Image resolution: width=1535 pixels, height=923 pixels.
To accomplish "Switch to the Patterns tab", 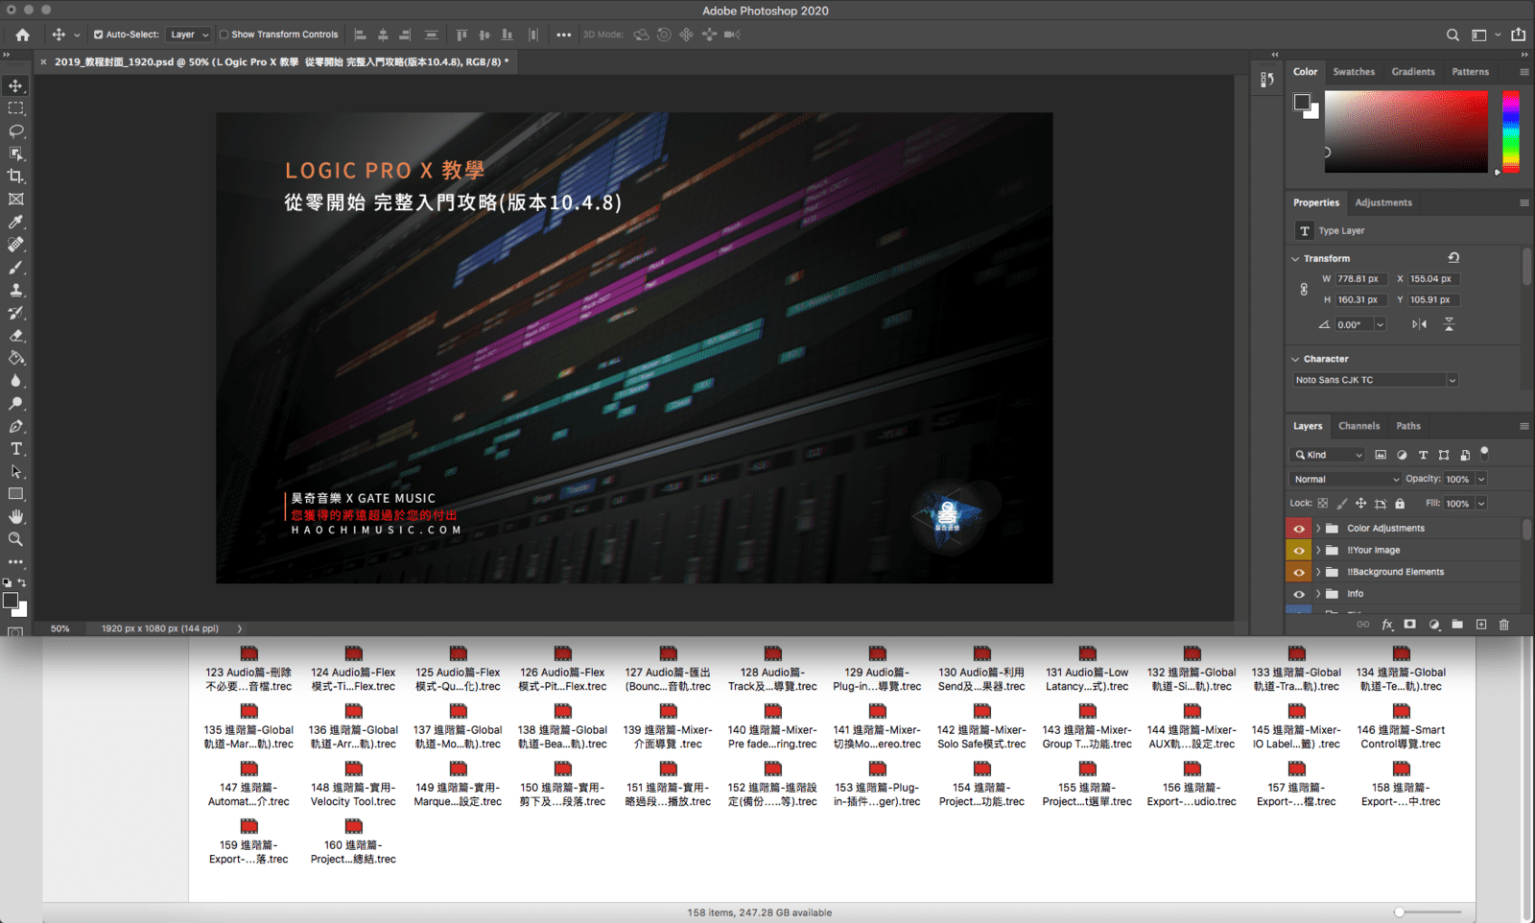I will coord(1471,72).
